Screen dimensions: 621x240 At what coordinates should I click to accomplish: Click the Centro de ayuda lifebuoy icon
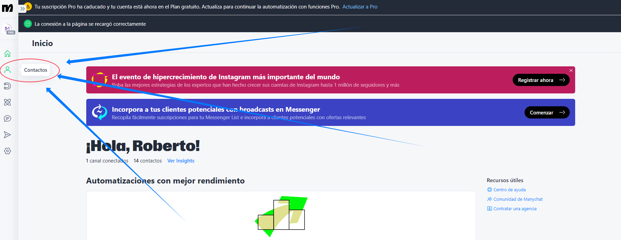[x=490, y=190]
